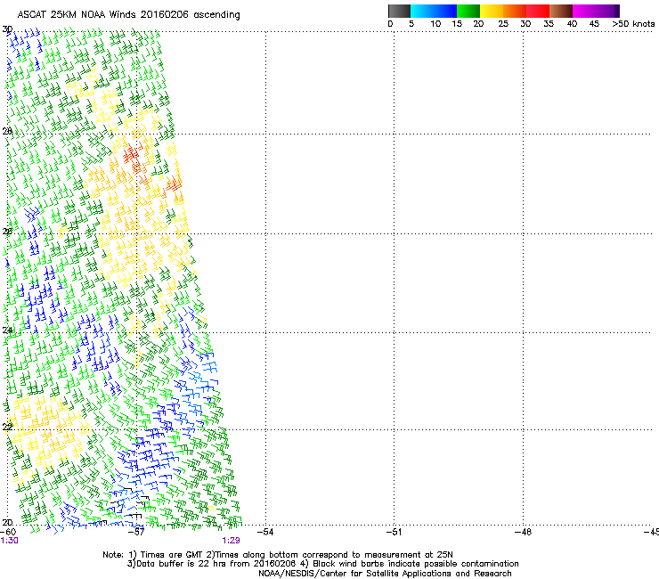The image size is (659, 579).
Task: Click the black contaminated wind barbs near 20N
Action: pyautogui.click(x=134, y=504)
